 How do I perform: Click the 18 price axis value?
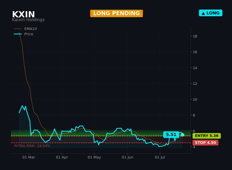pyautogui.click(x=195, y=36)
